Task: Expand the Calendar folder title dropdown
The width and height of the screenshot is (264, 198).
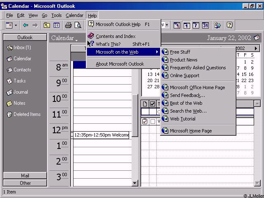Action: tap(77, 40)
